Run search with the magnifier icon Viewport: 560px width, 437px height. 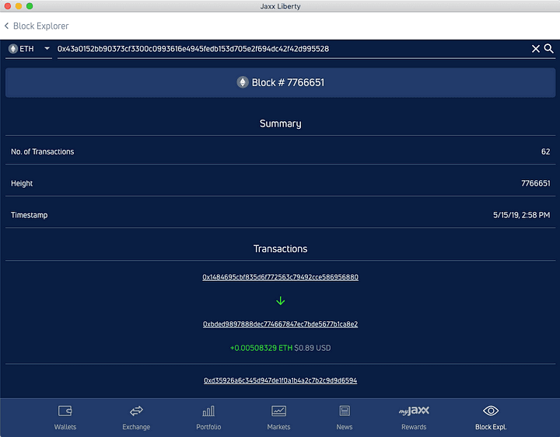click(548, 48)
